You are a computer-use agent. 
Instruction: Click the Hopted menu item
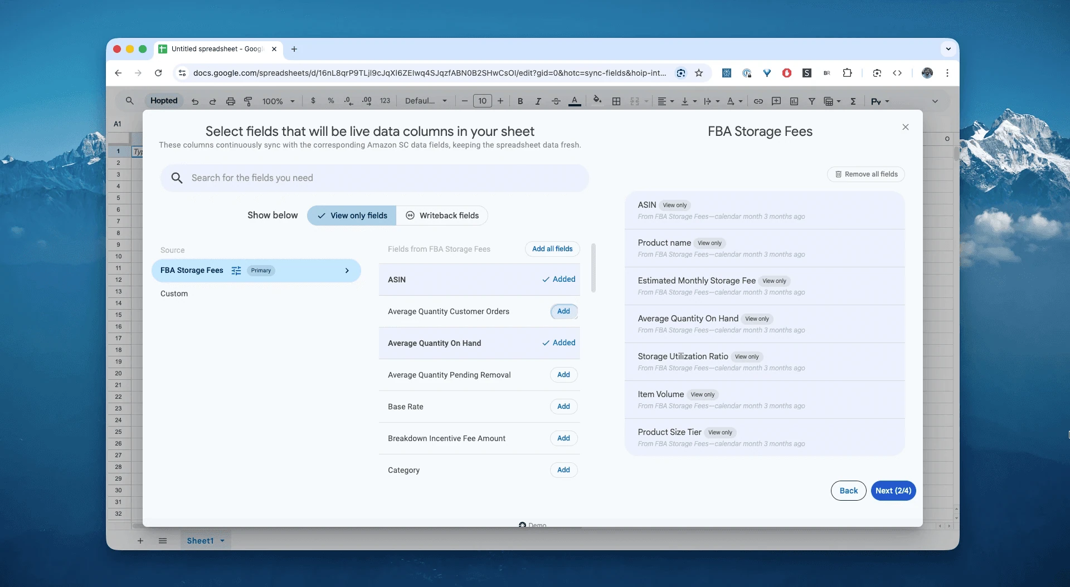(x=164, y=101)
